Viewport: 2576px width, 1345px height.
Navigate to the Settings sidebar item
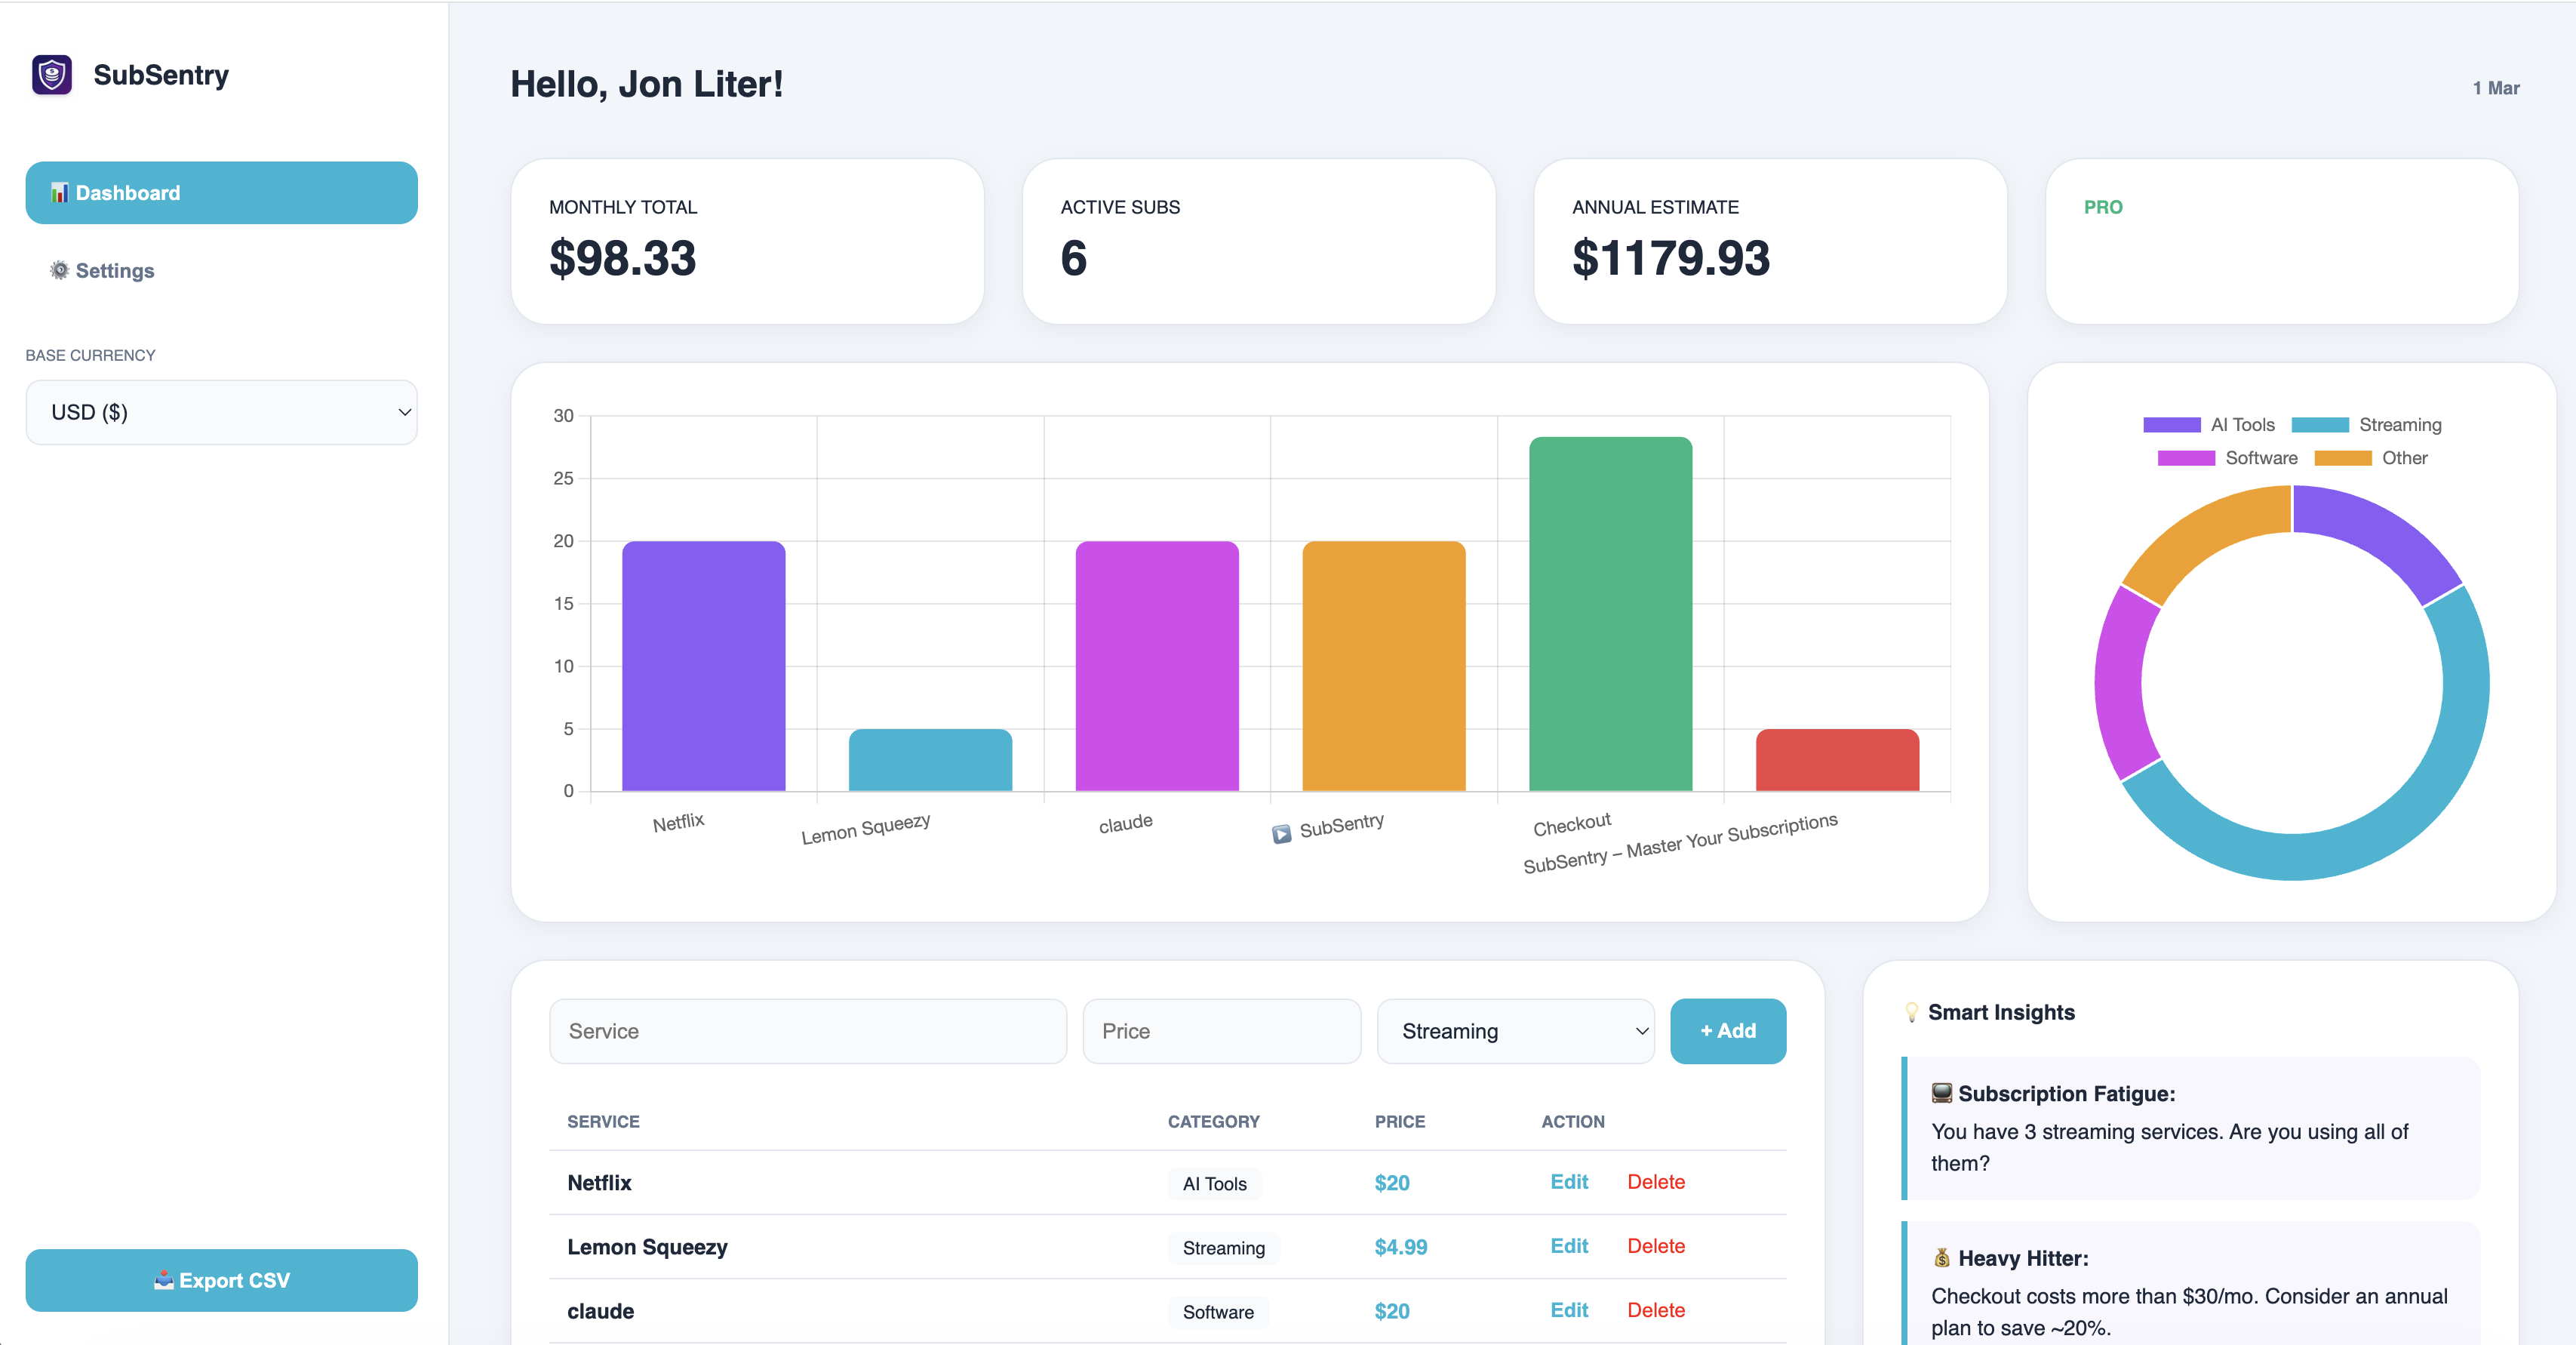tap(114, 270)
